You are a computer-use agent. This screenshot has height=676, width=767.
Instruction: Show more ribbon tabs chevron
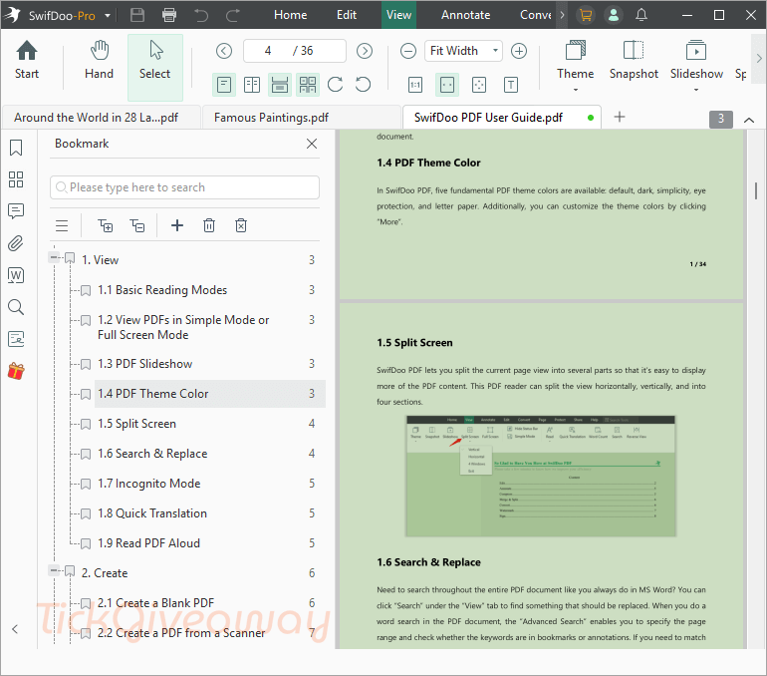562,15
